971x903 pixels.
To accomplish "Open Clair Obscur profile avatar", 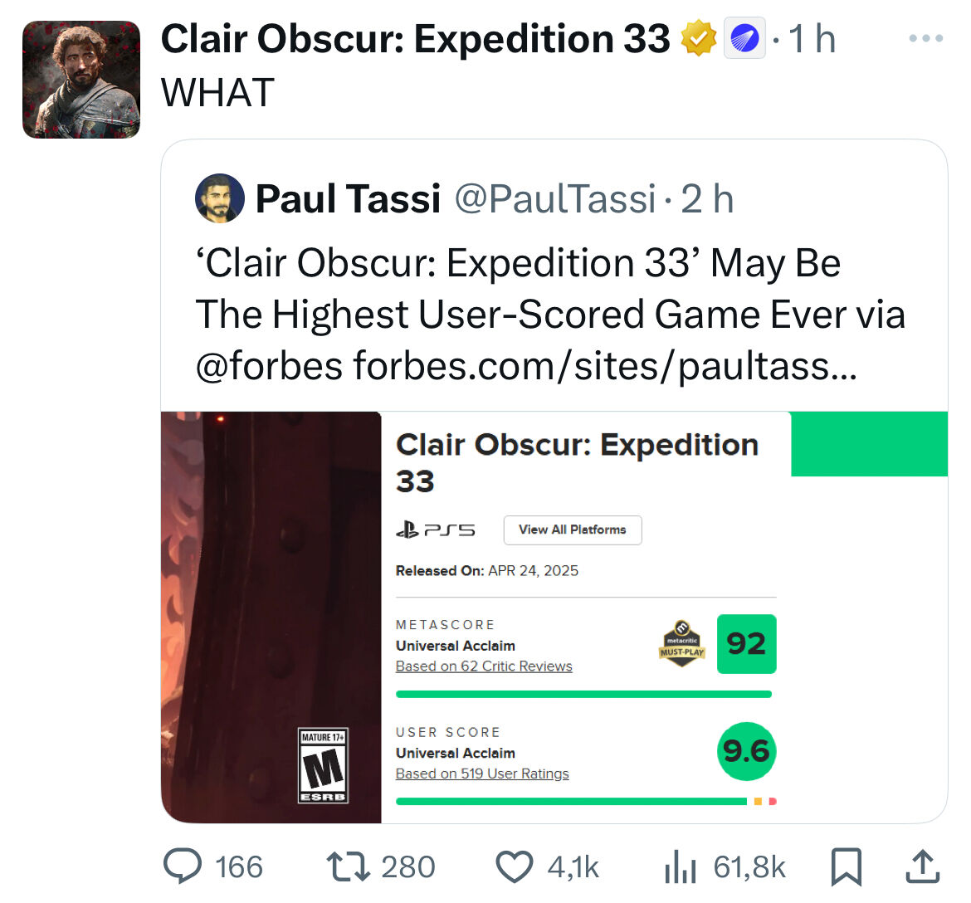I will [81, 80].
